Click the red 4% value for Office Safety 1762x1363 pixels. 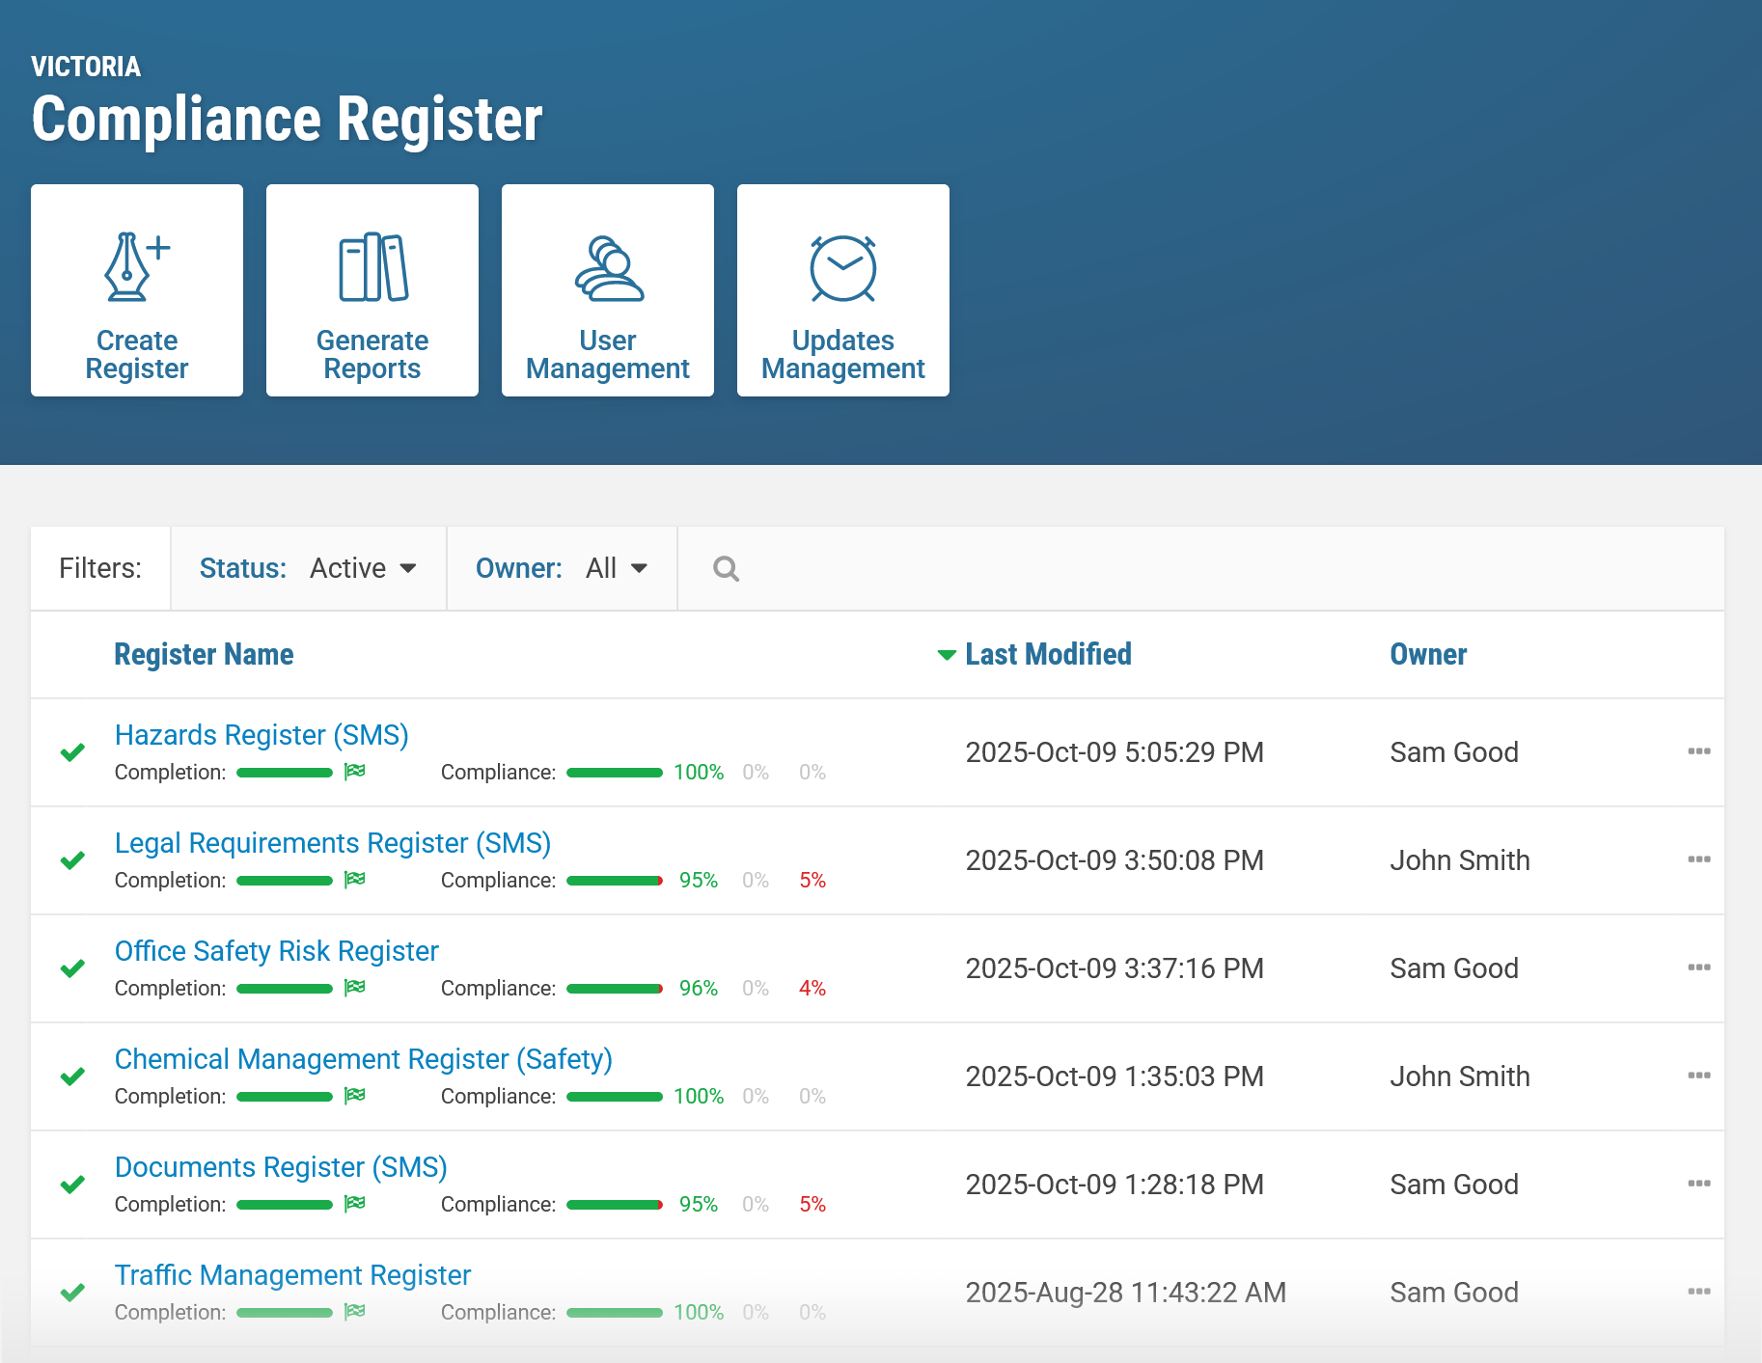(812, 988)
